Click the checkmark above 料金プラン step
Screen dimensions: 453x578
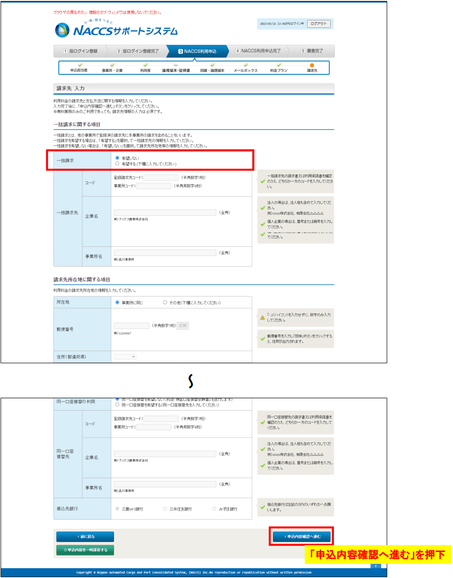[x=279, y=65]
